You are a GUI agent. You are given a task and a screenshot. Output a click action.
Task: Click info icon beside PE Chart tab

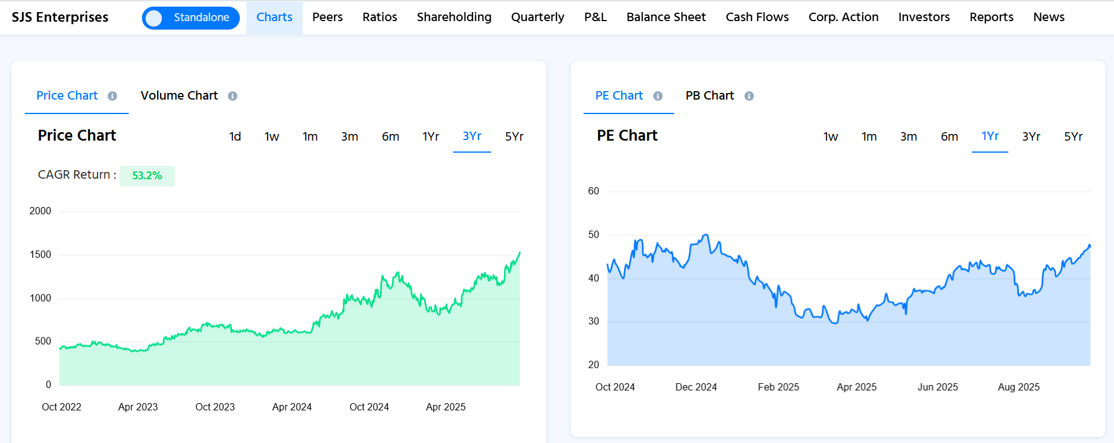[x=658, y=96]
